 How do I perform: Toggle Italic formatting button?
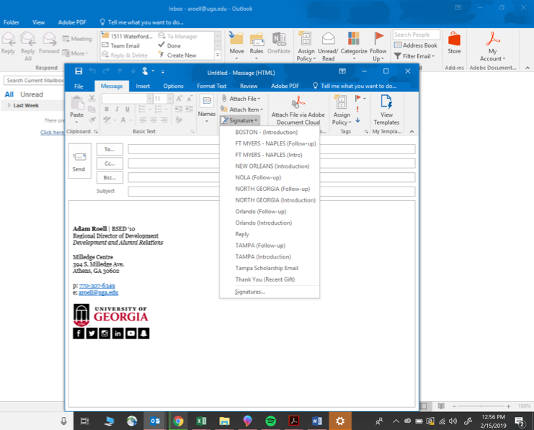(x=117, y=109)
